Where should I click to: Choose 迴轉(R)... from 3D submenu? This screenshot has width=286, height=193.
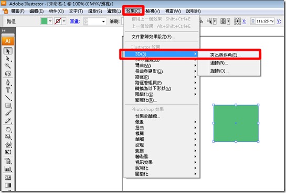pyautogui.click(x=229, y=63)
